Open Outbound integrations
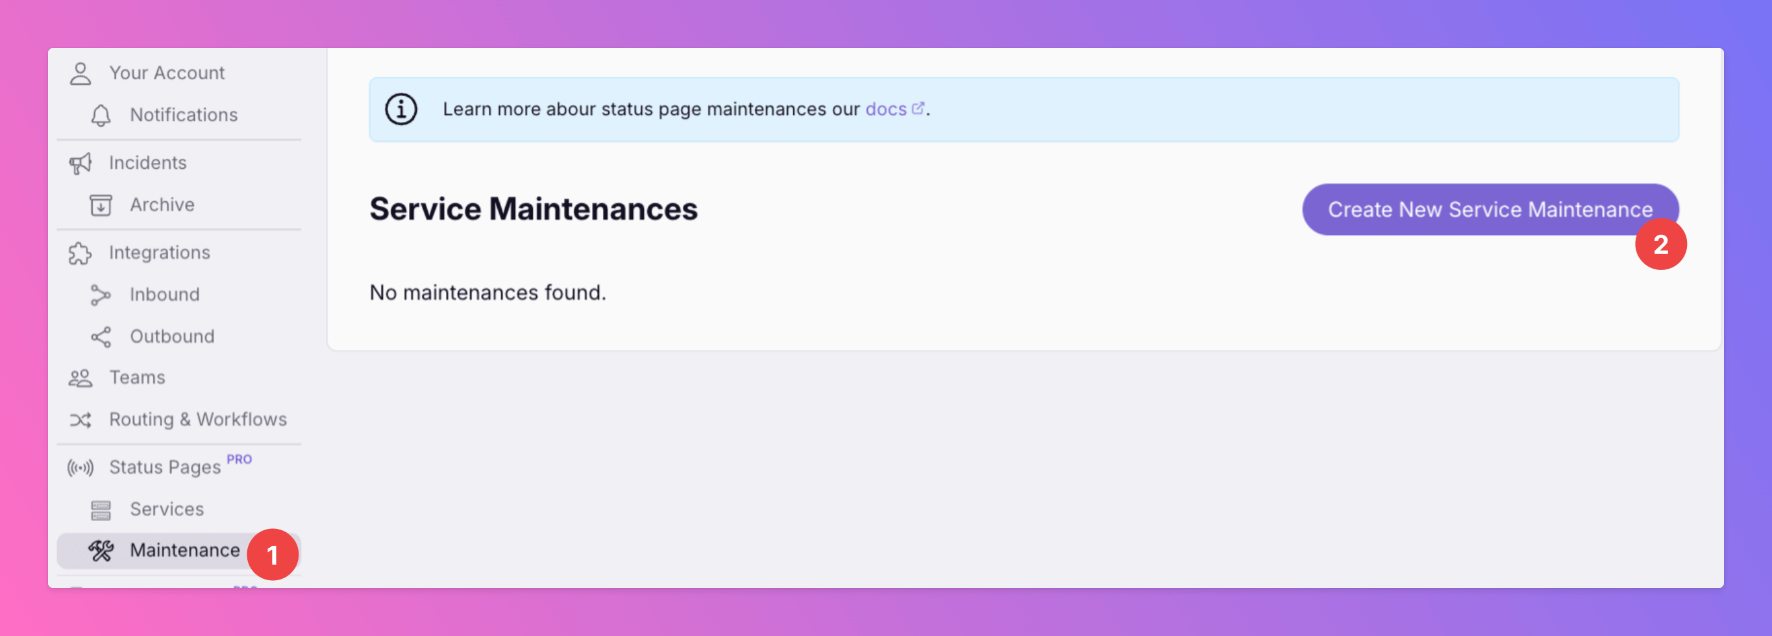 (173, 337)
